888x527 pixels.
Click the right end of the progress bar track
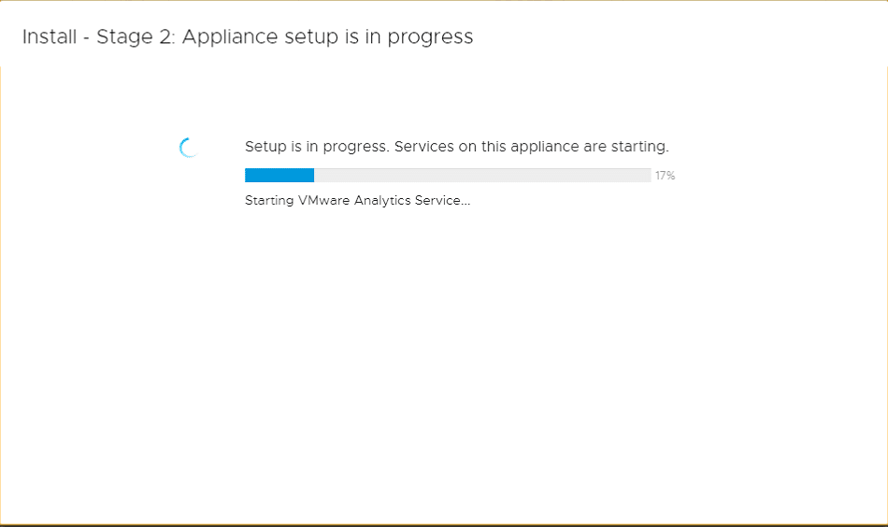coord(646,176)
